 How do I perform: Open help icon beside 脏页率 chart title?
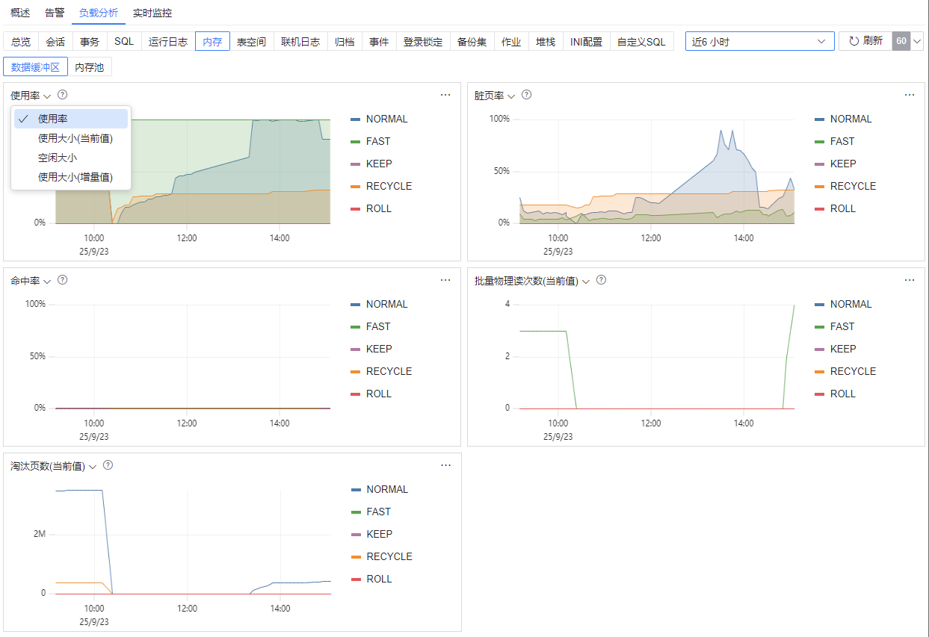[x=527, y=95]
